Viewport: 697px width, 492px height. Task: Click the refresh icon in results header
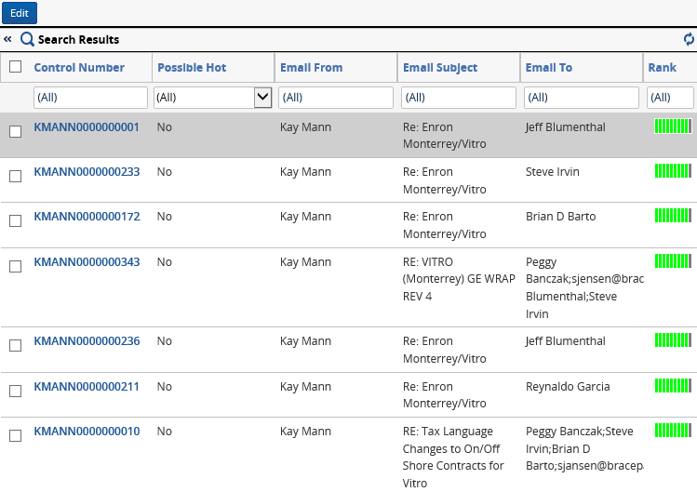689,39
